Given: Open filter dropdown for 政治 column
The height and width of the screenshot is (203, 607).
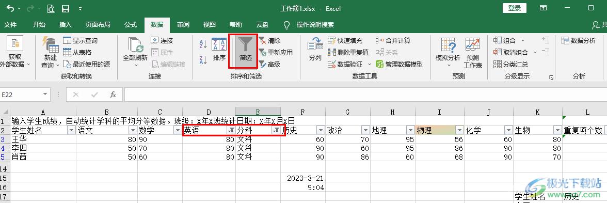Looking at the screenshot, I should 365,130.
